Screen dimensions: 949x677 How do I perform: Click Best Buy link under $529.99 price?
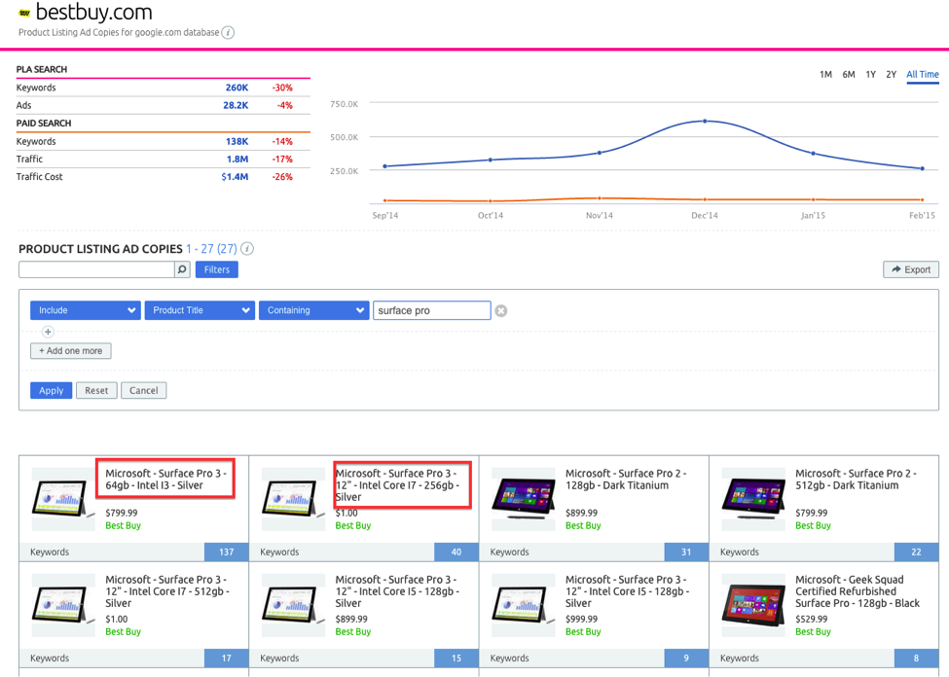click(x=813, y=631)
